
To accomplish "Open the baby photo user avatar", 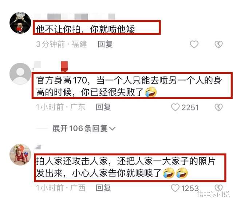I will [x=20, y=155].
